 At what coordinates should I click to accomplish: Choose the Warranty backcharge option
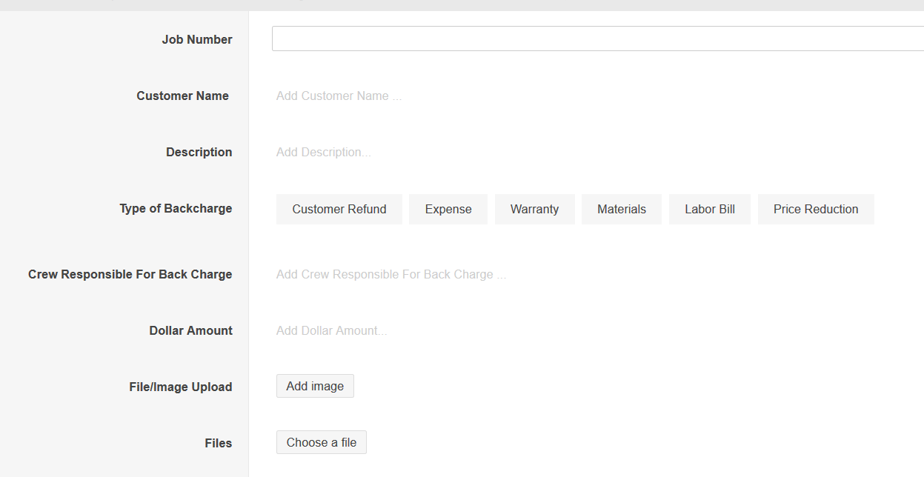(x=534, y=210)
